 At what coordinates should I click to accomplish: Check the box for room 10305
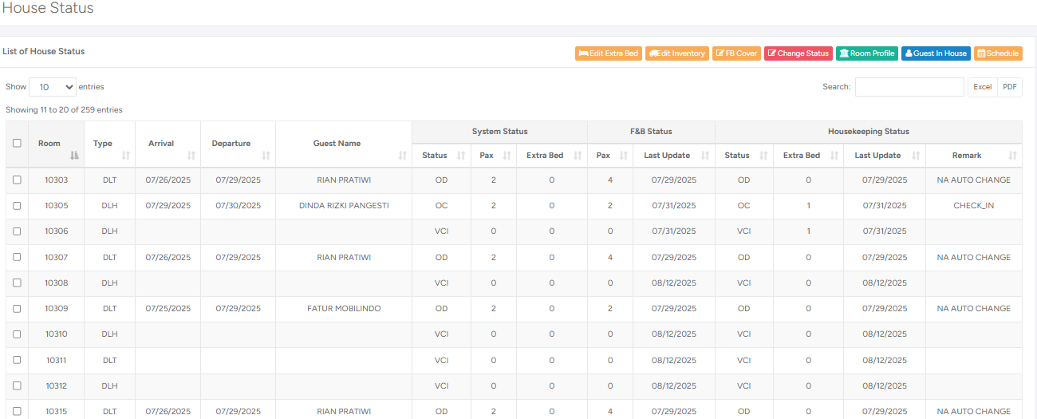[17, 206]
